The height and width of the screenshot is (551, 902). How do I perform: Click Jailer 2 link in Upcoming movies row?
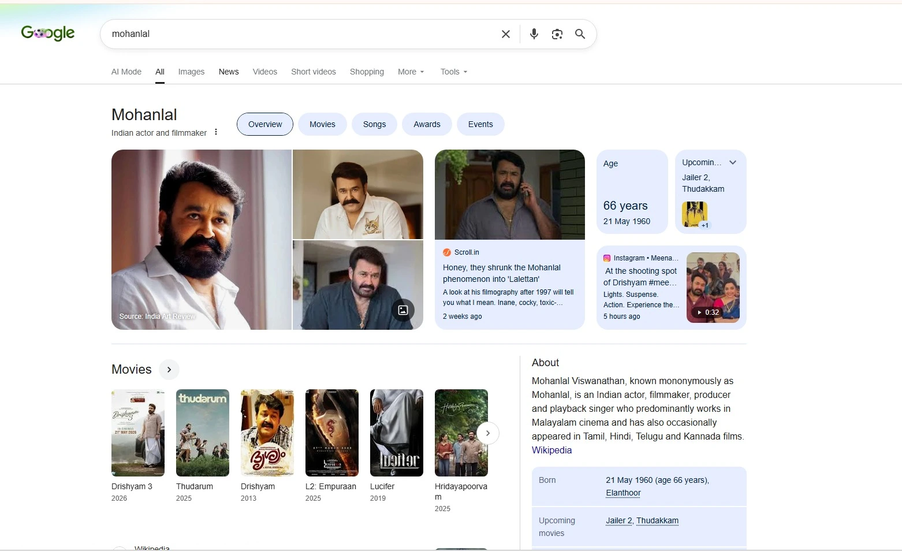(619, 520)
